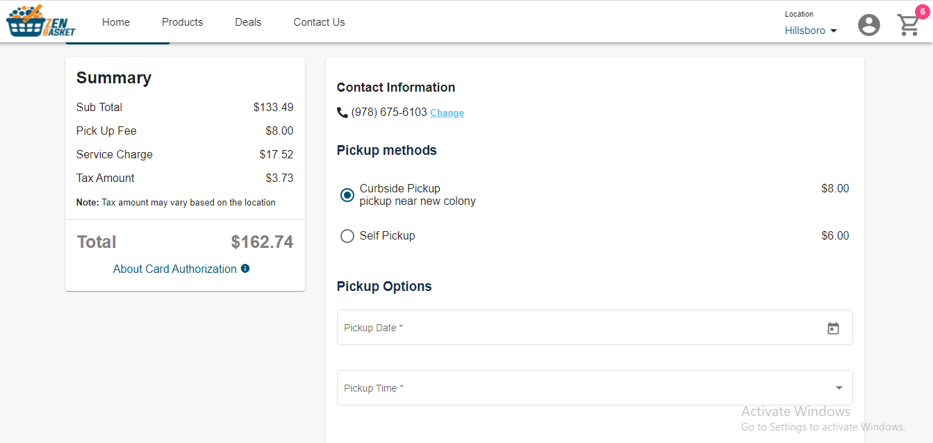Open the About Card Authorization link
This screenshot has width=933, height=443.
click(175, 269)
